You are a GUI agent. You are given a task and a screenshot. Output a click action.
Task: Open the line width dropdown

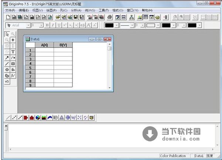point(143,25)
